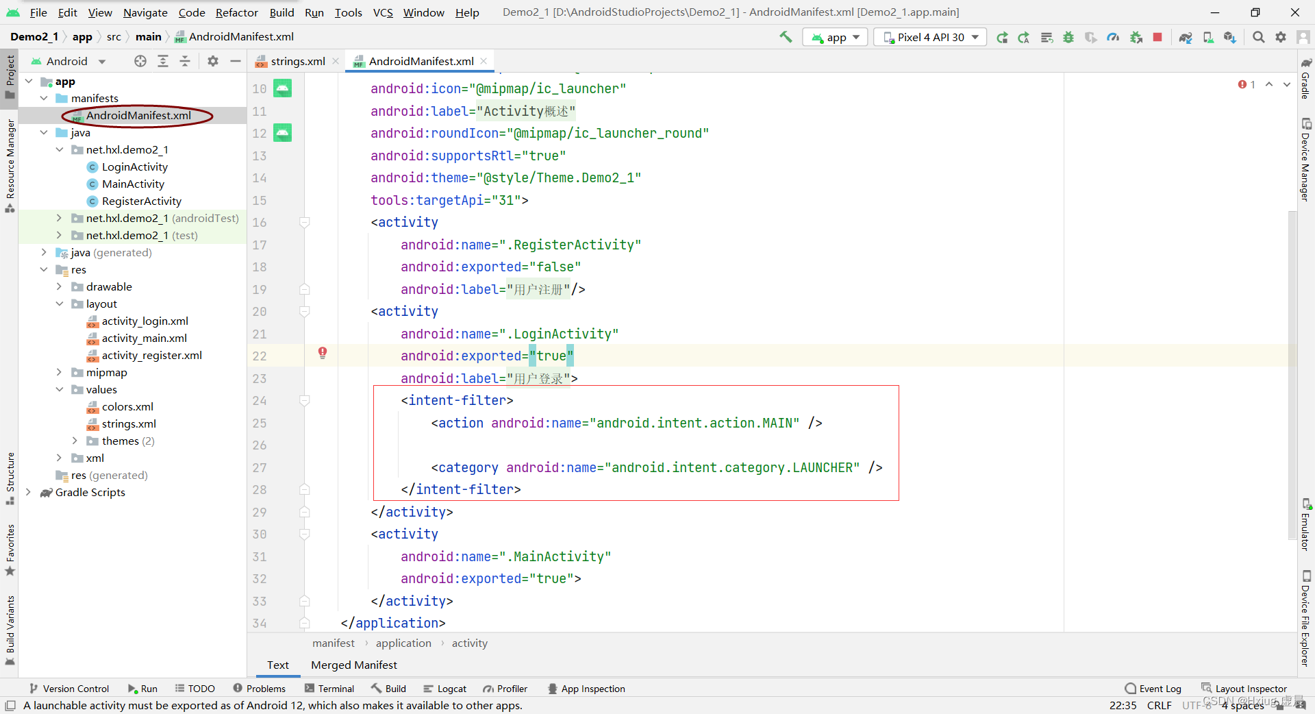Viewport: 1315px width, 714px height.
Task: Click CRLF line separator in status bar
Action: pyautogui.click(x=1160, y=705)
